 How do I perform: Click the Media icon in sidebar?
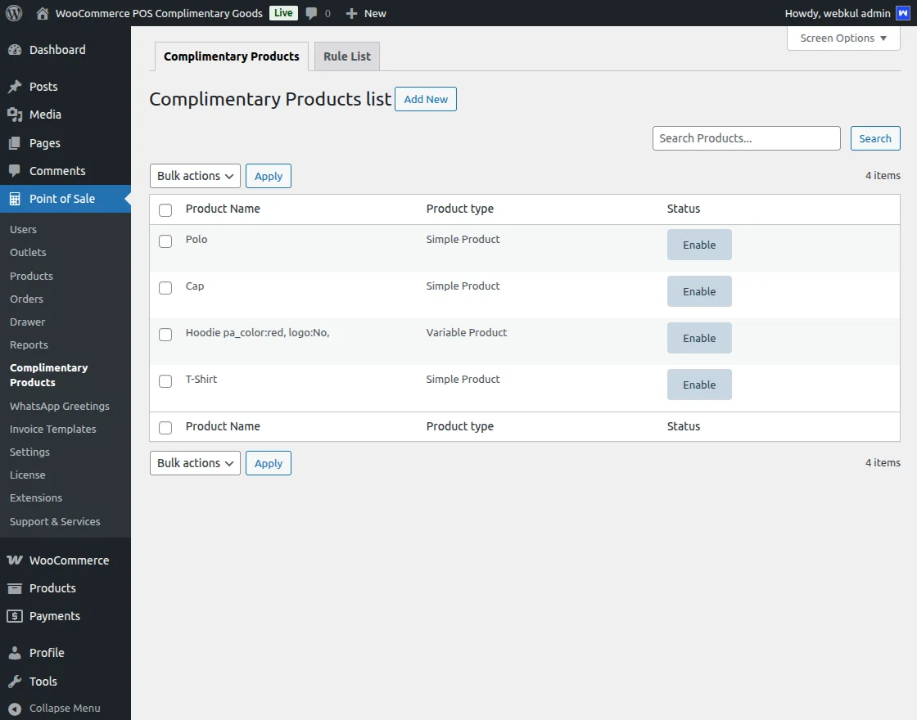coord(15,115)
